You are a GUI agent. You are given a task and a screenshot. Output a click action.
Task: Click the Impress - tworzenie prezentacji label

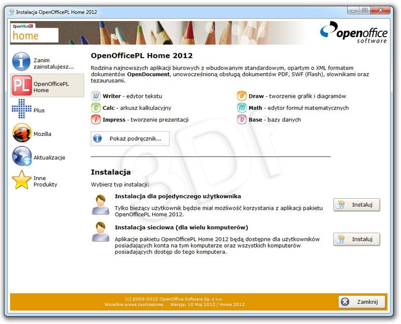coord(145,120)
